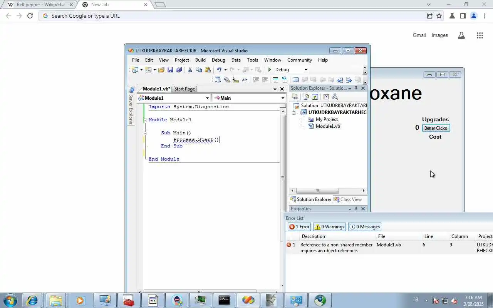Pin the Solution Explorer panel
Viewport: 493px width, 308px height.
356,88
